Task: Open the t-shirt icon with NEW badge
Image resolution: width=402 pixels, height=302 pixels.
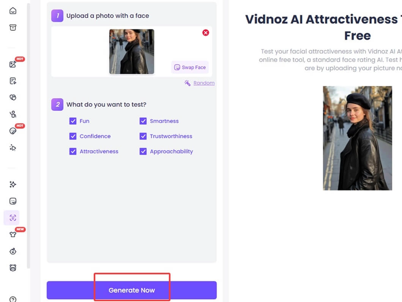Action: pyautogui.click(x=13, y=234)
